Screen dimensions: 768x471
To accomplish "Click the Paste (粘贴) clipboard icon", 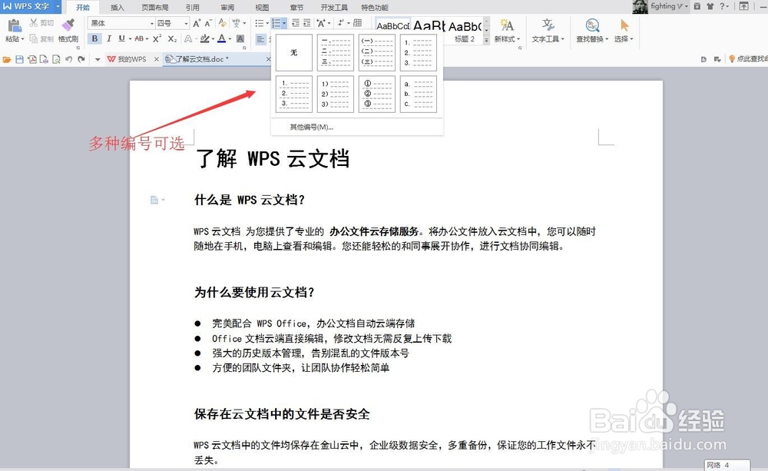I will [x=15, y=25].
